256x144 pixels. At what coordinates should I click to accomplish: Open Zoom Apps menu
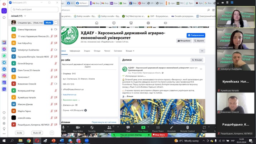[204, 129]
